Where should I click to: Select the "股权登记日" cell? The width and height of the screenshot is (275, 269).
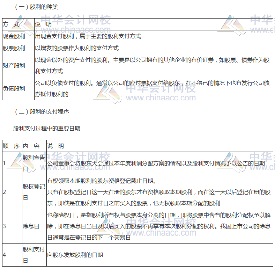pos(34,192)
